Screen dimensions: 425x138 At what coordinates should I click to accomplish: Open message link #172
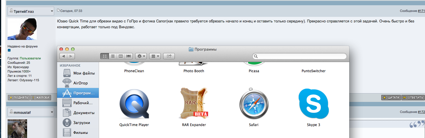[421, 112]
